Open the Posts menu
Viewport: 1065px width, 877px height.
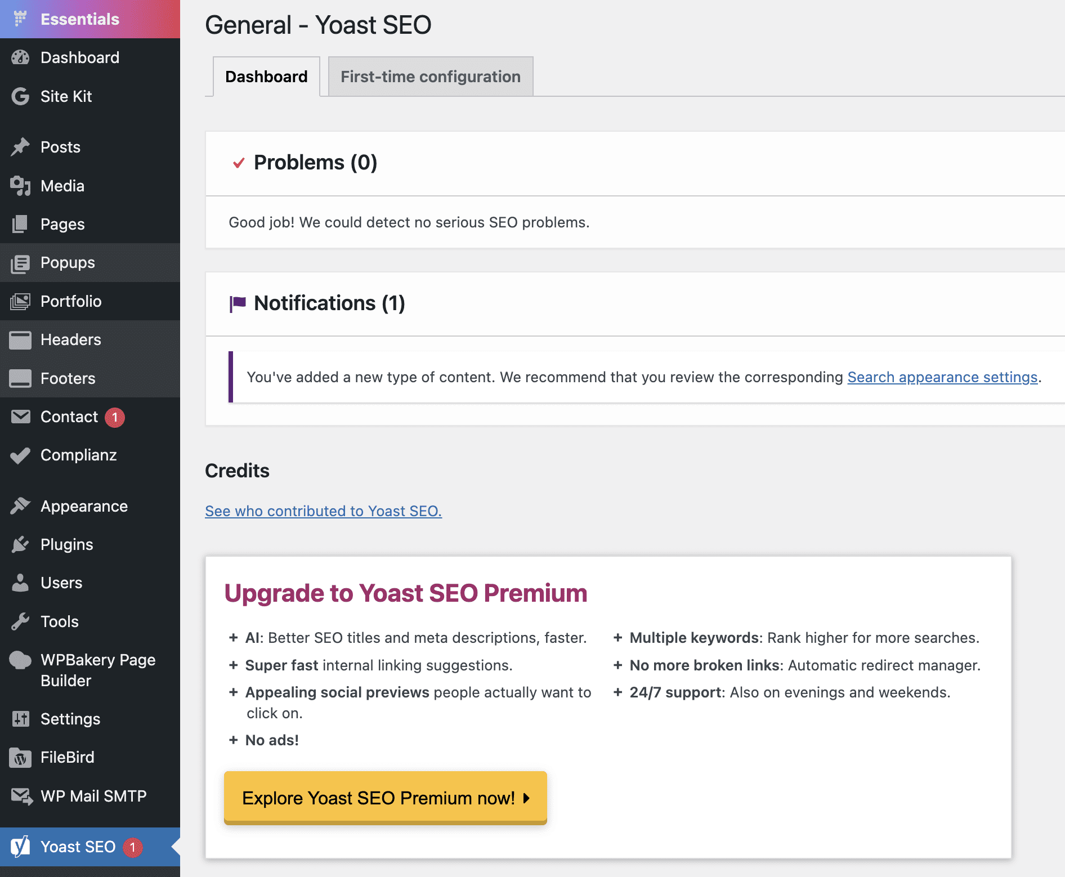tap(90, 147)
